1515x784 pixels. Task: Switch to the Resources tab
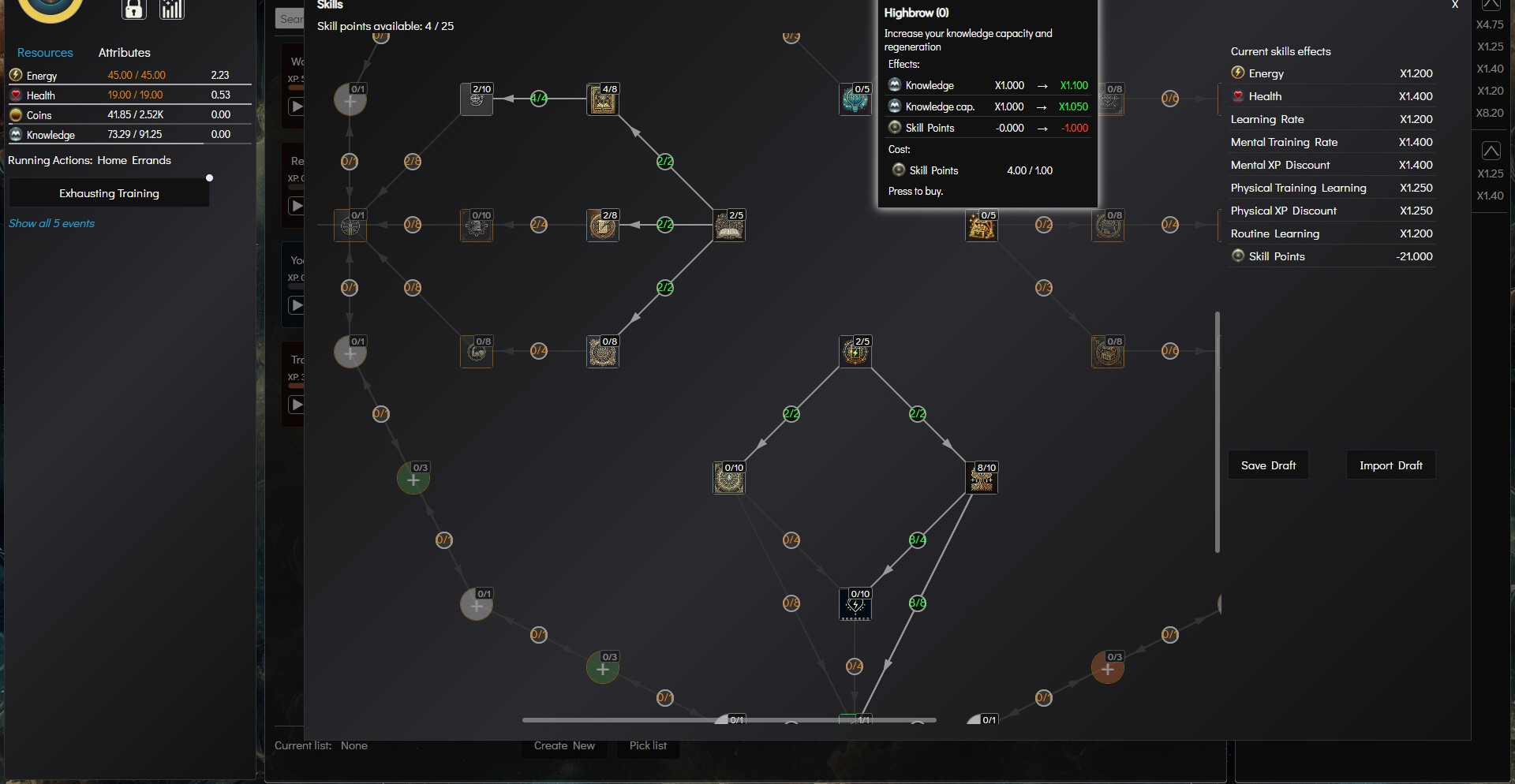coord(45,53)
